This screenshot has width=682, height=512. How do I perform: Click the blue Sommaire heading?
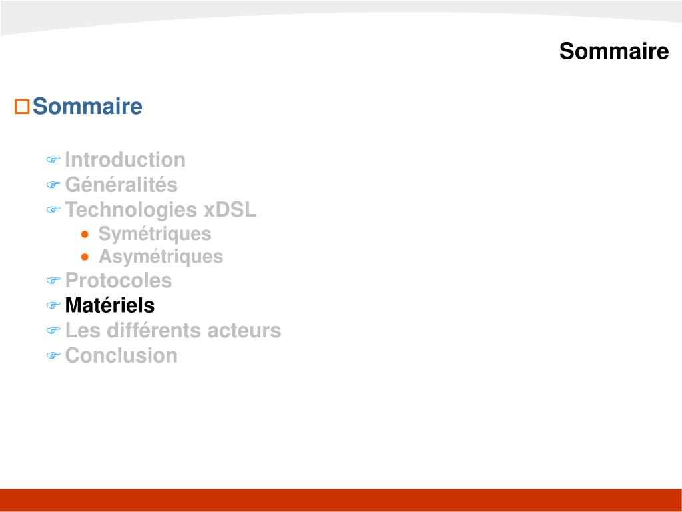click(x=87, y=106)
